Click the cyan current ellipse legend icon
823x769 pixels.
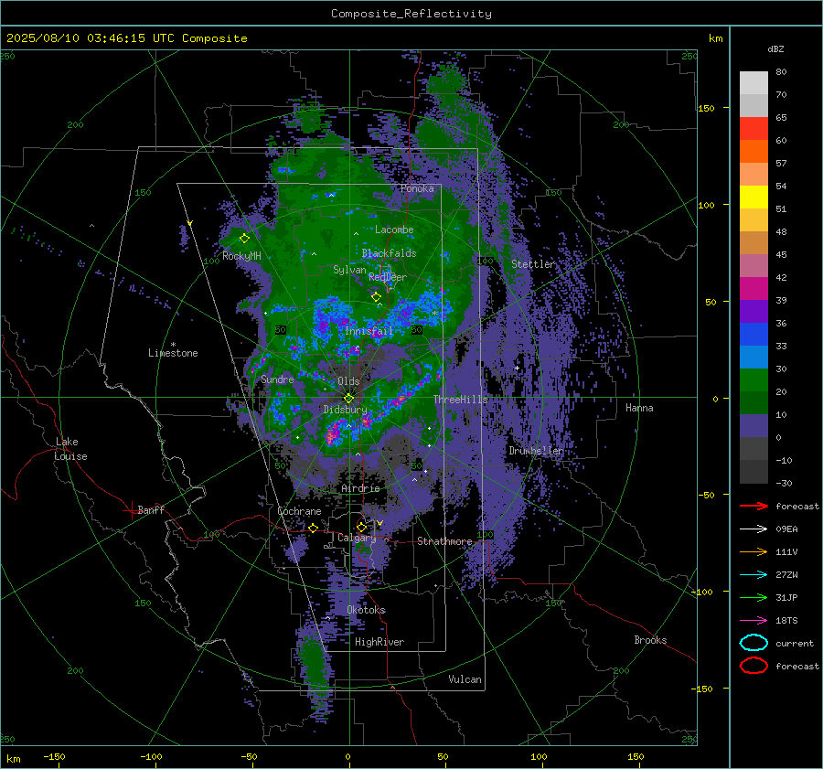click(x=754, y=643)
